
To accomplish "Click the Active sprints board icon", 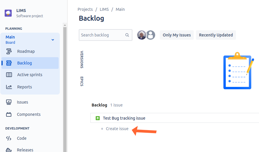I will [9, 75].
